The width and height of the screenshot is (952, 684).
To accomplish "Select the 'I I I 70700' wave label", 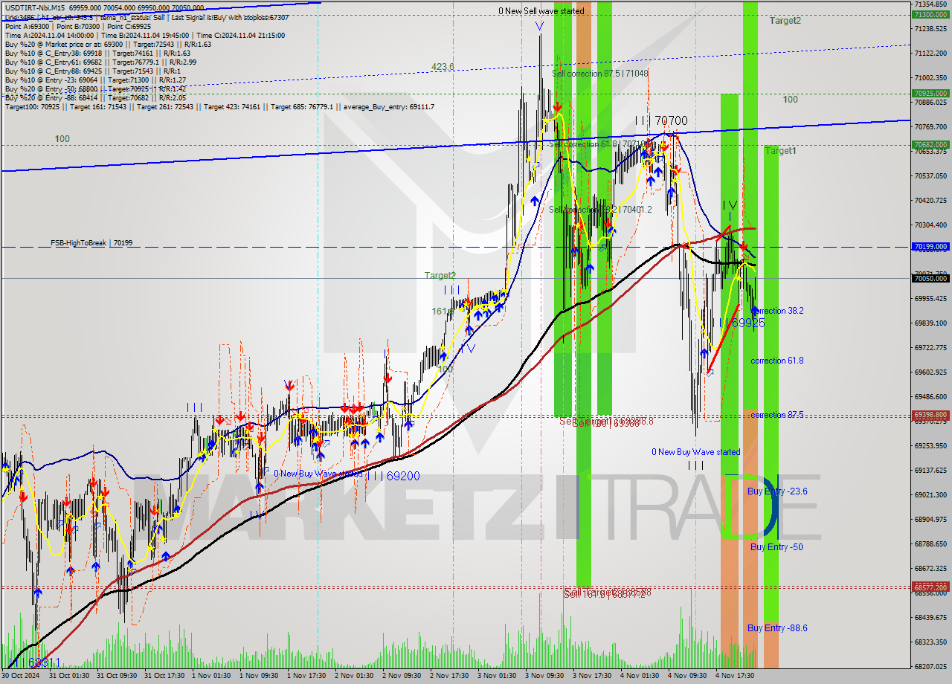I will click(661, 120).
